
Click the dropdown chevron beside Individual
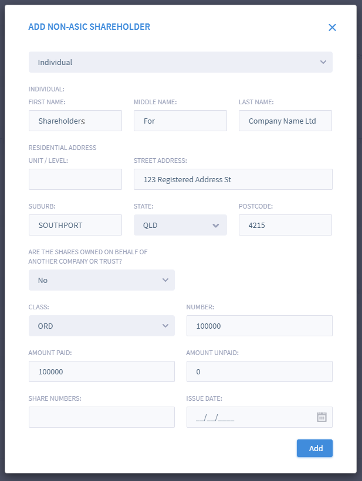click(323, 62)
